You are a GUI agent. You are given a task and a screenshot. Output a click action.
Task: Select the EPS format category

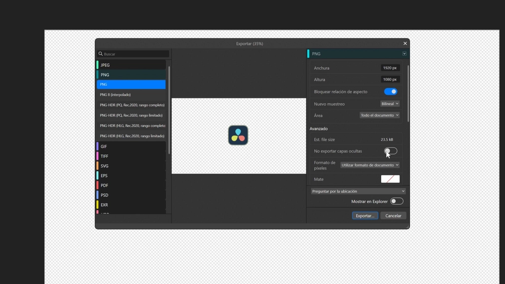[131, 176]
